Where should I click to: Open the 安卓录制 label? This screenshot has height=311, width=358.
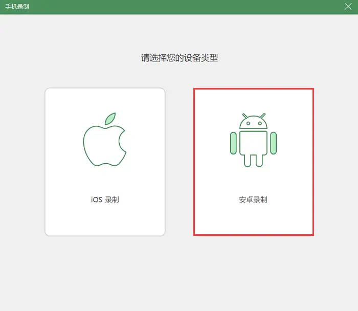(253, 199)
